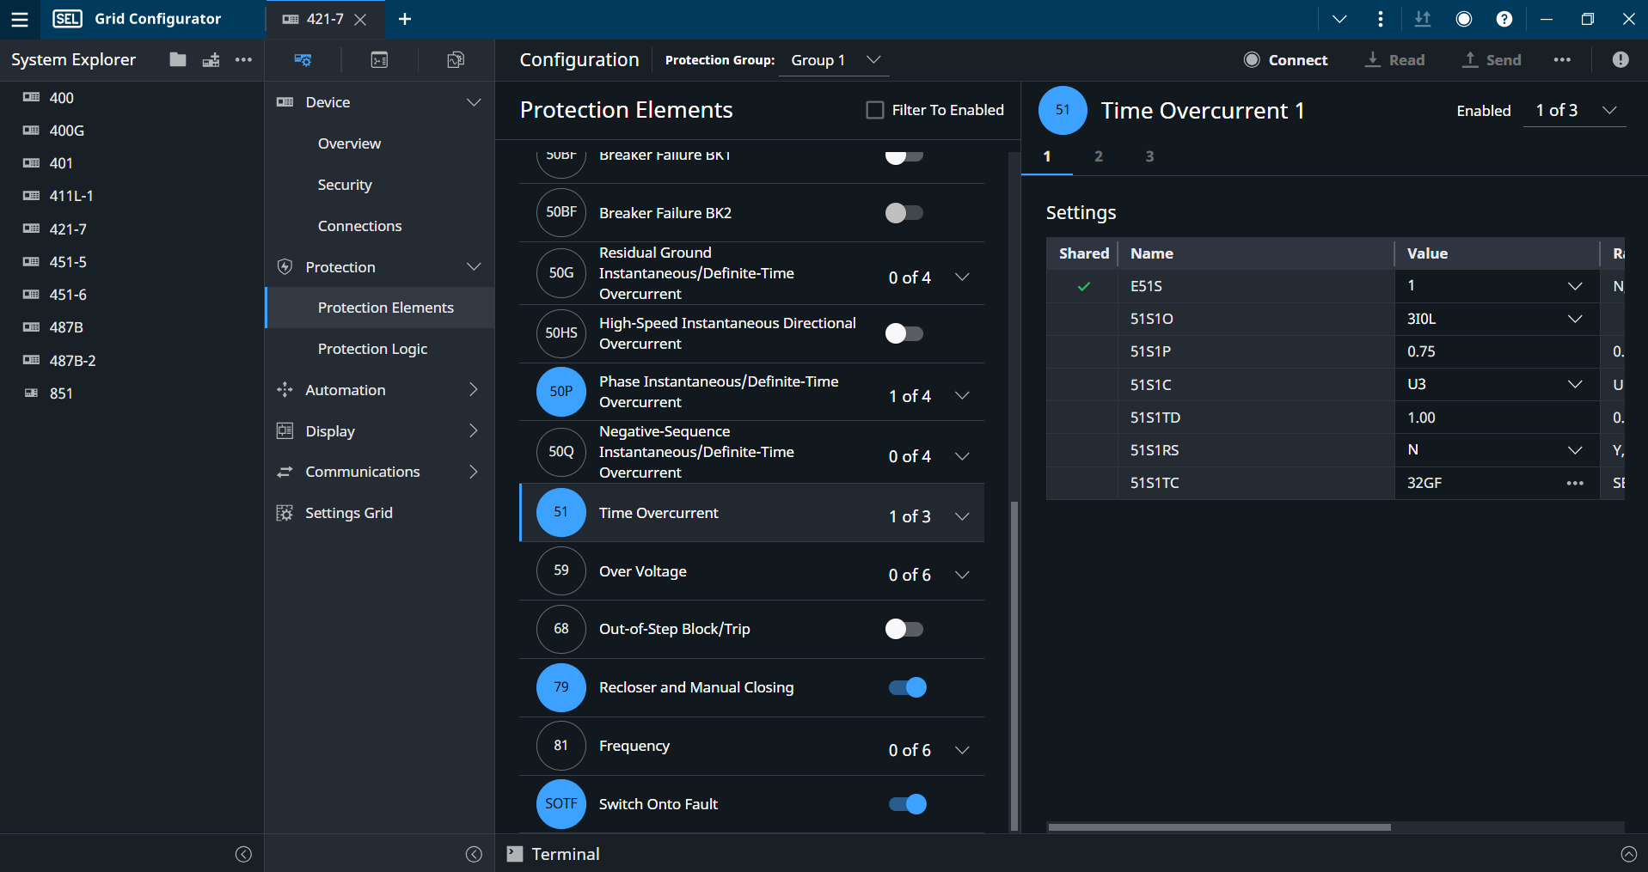The image size is (1648, 872).
Task: Expand Time Overcurrent 1 of 3 chevron
Action: 962,516
